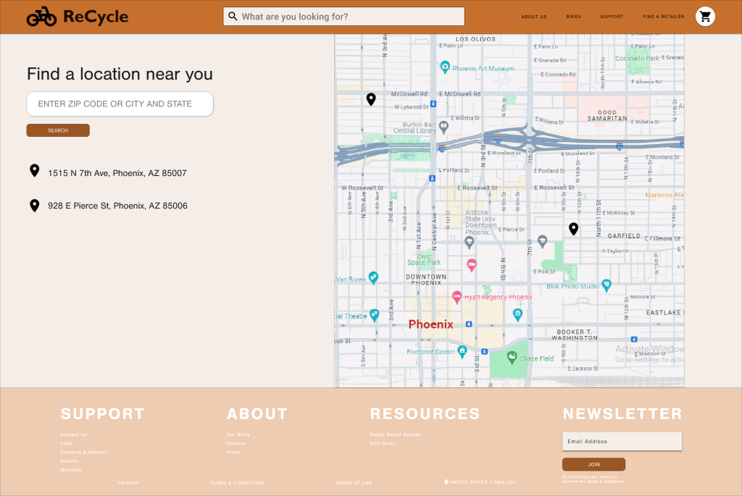
Task: Open the About Us menu
Action: [x=534, y=17]
